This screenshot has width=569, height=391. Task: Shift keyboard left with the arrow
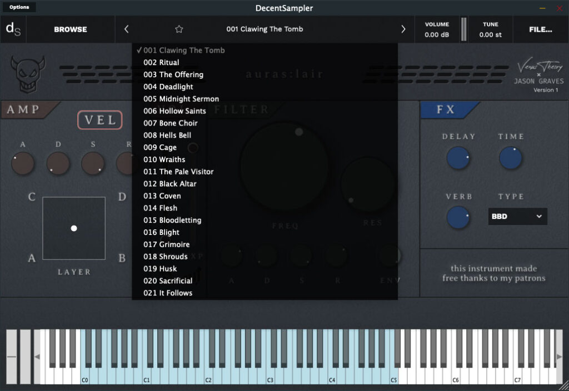click(37, 357)
